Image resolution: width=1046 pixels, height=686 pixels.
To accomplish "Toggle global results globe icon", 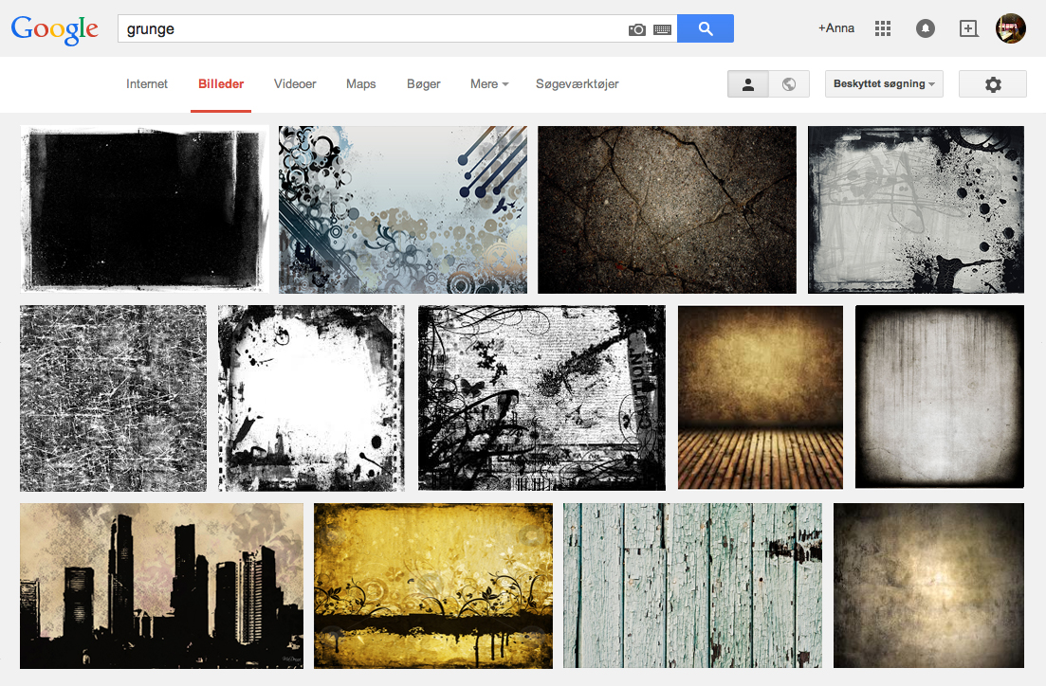I will 789,84.
